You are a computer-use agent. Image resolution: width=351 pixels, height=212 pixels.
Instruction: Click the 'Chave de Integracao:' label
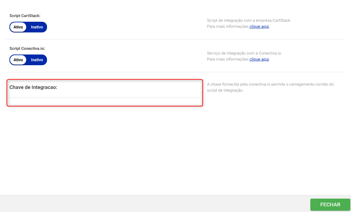coord(33,87)
